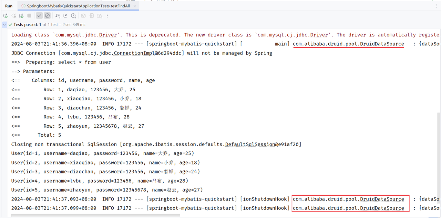
Task: Click the Collapse All icon
Action: pos(65,16)
